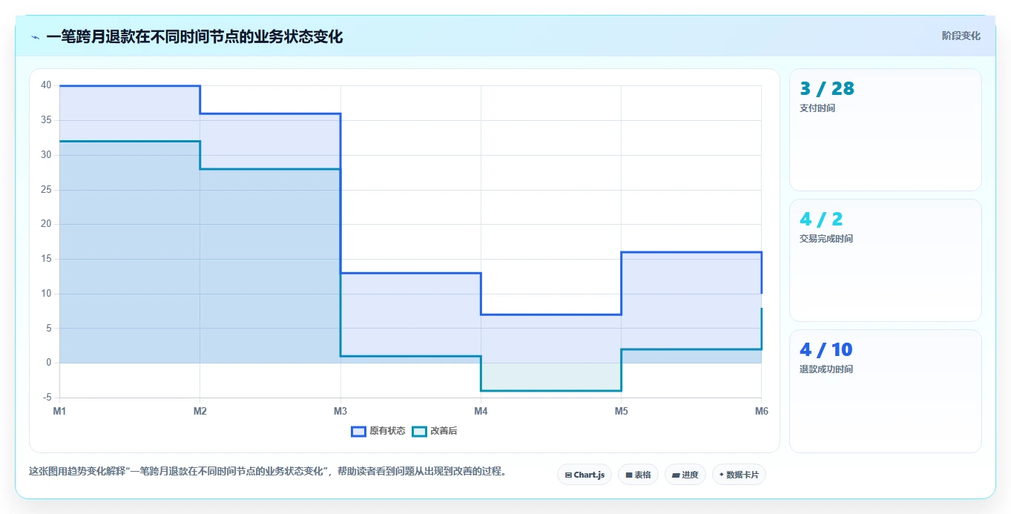Click the M4 axis label
The image size is (1011, 514).
point(481,410)
